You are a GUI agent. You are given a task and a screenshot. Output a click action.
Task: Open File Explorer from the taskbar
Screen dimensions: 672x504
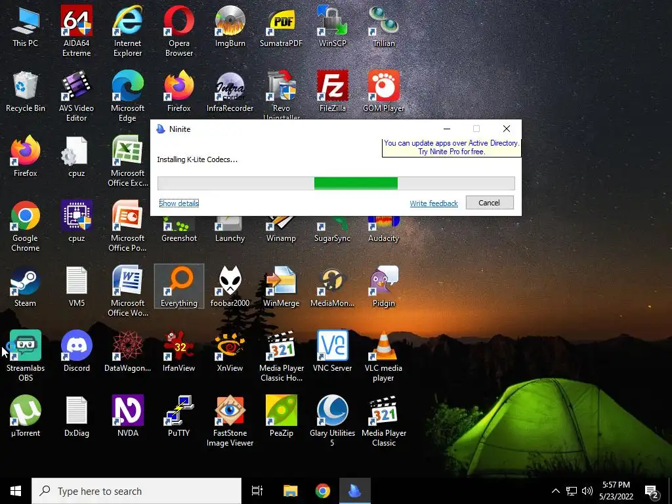(290, 491)
